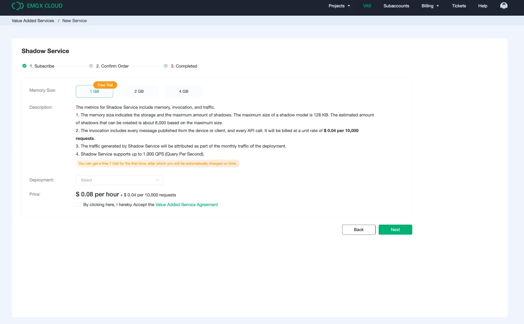
Task: Go to the VAS navigation tab
Action: pyautogui.click(x=367, y=6)
